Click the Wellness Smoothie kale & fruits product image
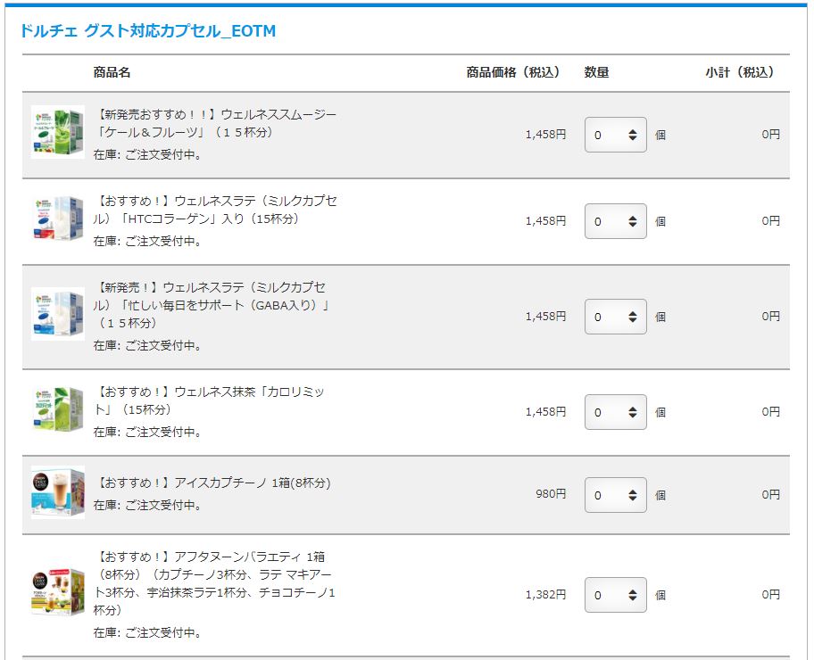Viewport: 814px width, 660px height. click(58, 132)
